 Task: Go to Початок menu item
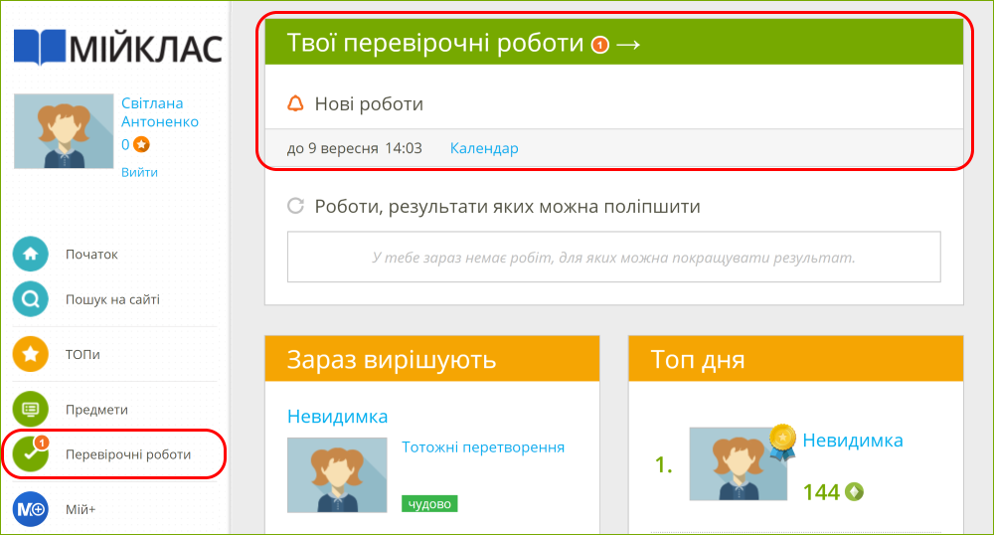[91, 255]
